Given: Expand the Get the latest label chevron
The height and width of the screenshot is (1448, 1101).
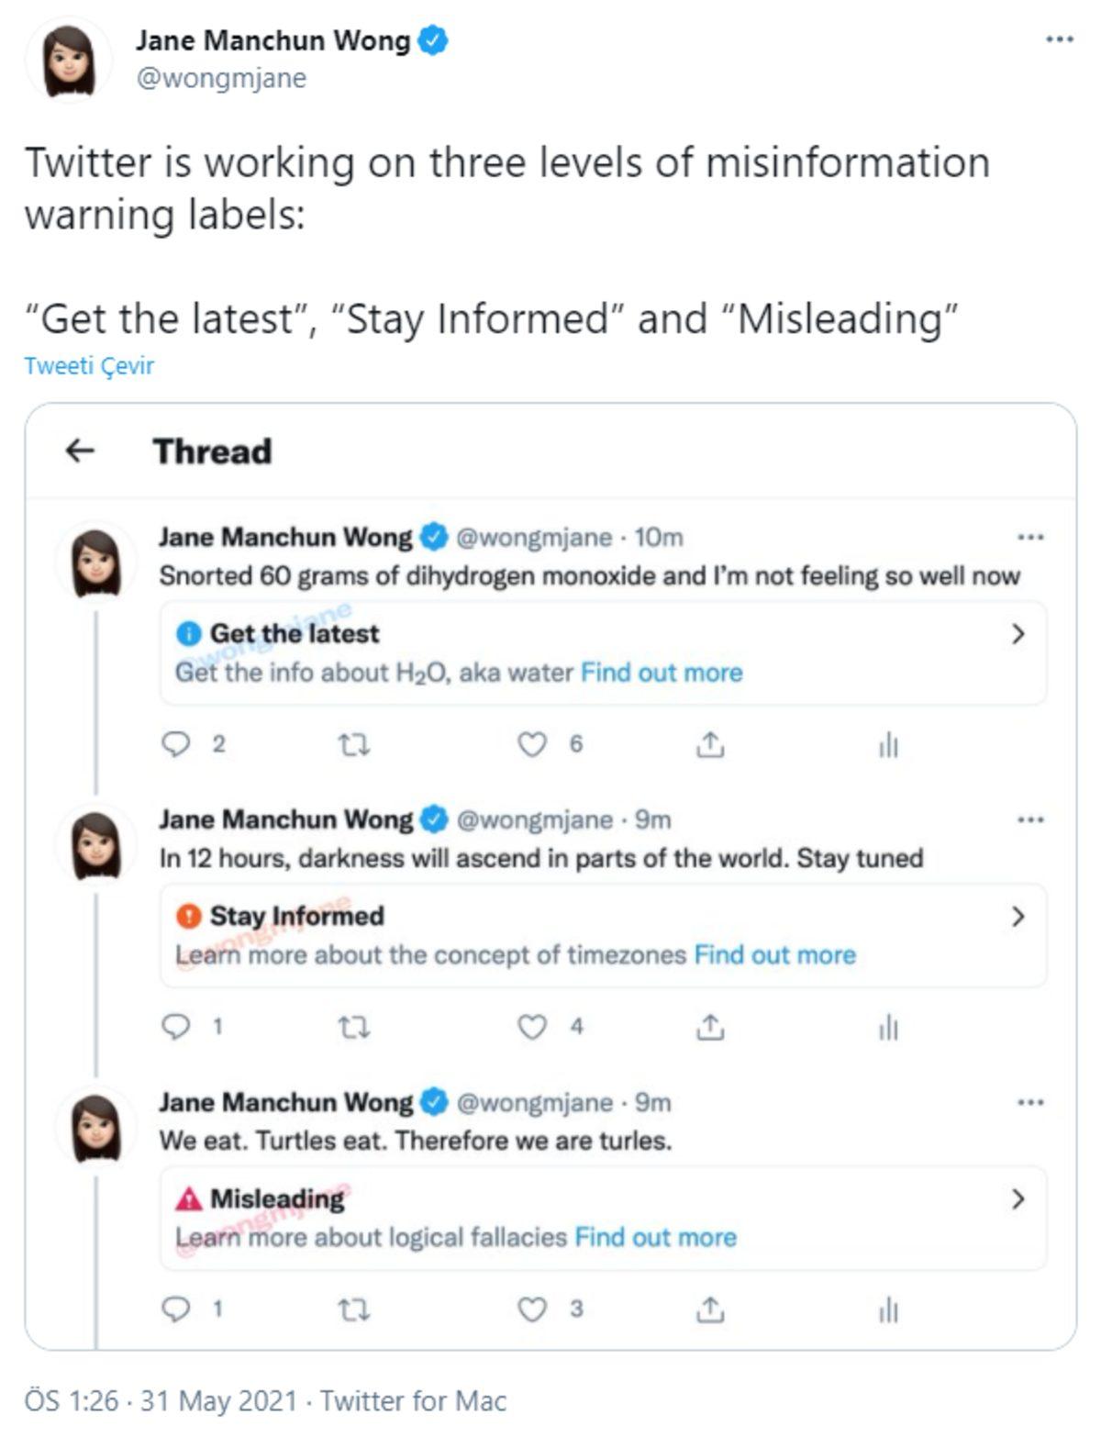Looking at the screenshot, I should tap(1017, 634).
